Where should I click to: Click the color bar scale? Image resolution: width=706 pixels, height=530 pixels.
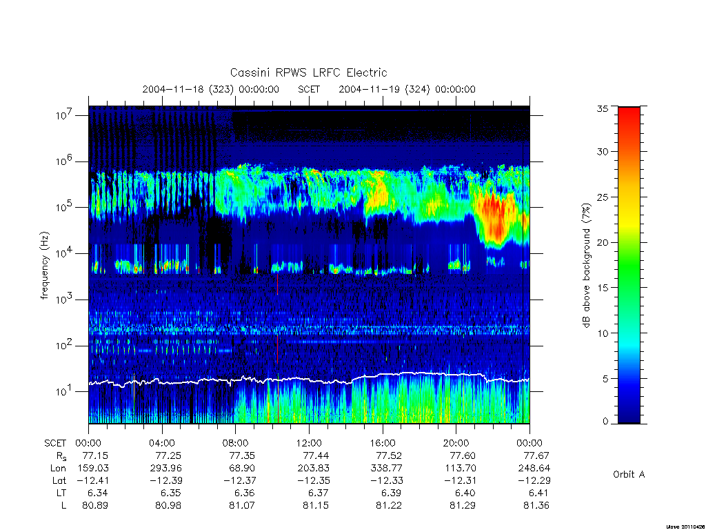[x=629, y=265]
